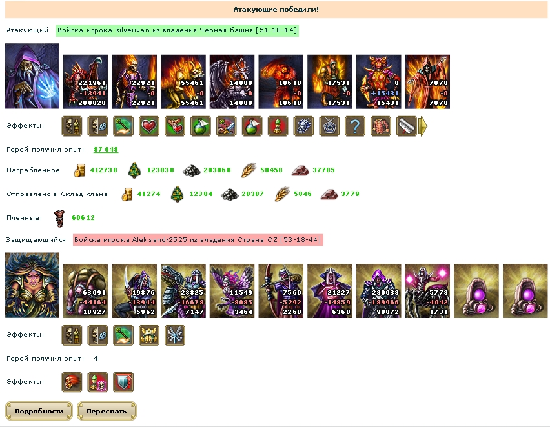Click the Переслать button

click(107, 411)
